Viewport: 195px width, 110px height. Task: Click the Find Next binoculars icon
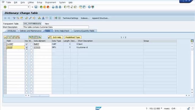tap(60, 7)
